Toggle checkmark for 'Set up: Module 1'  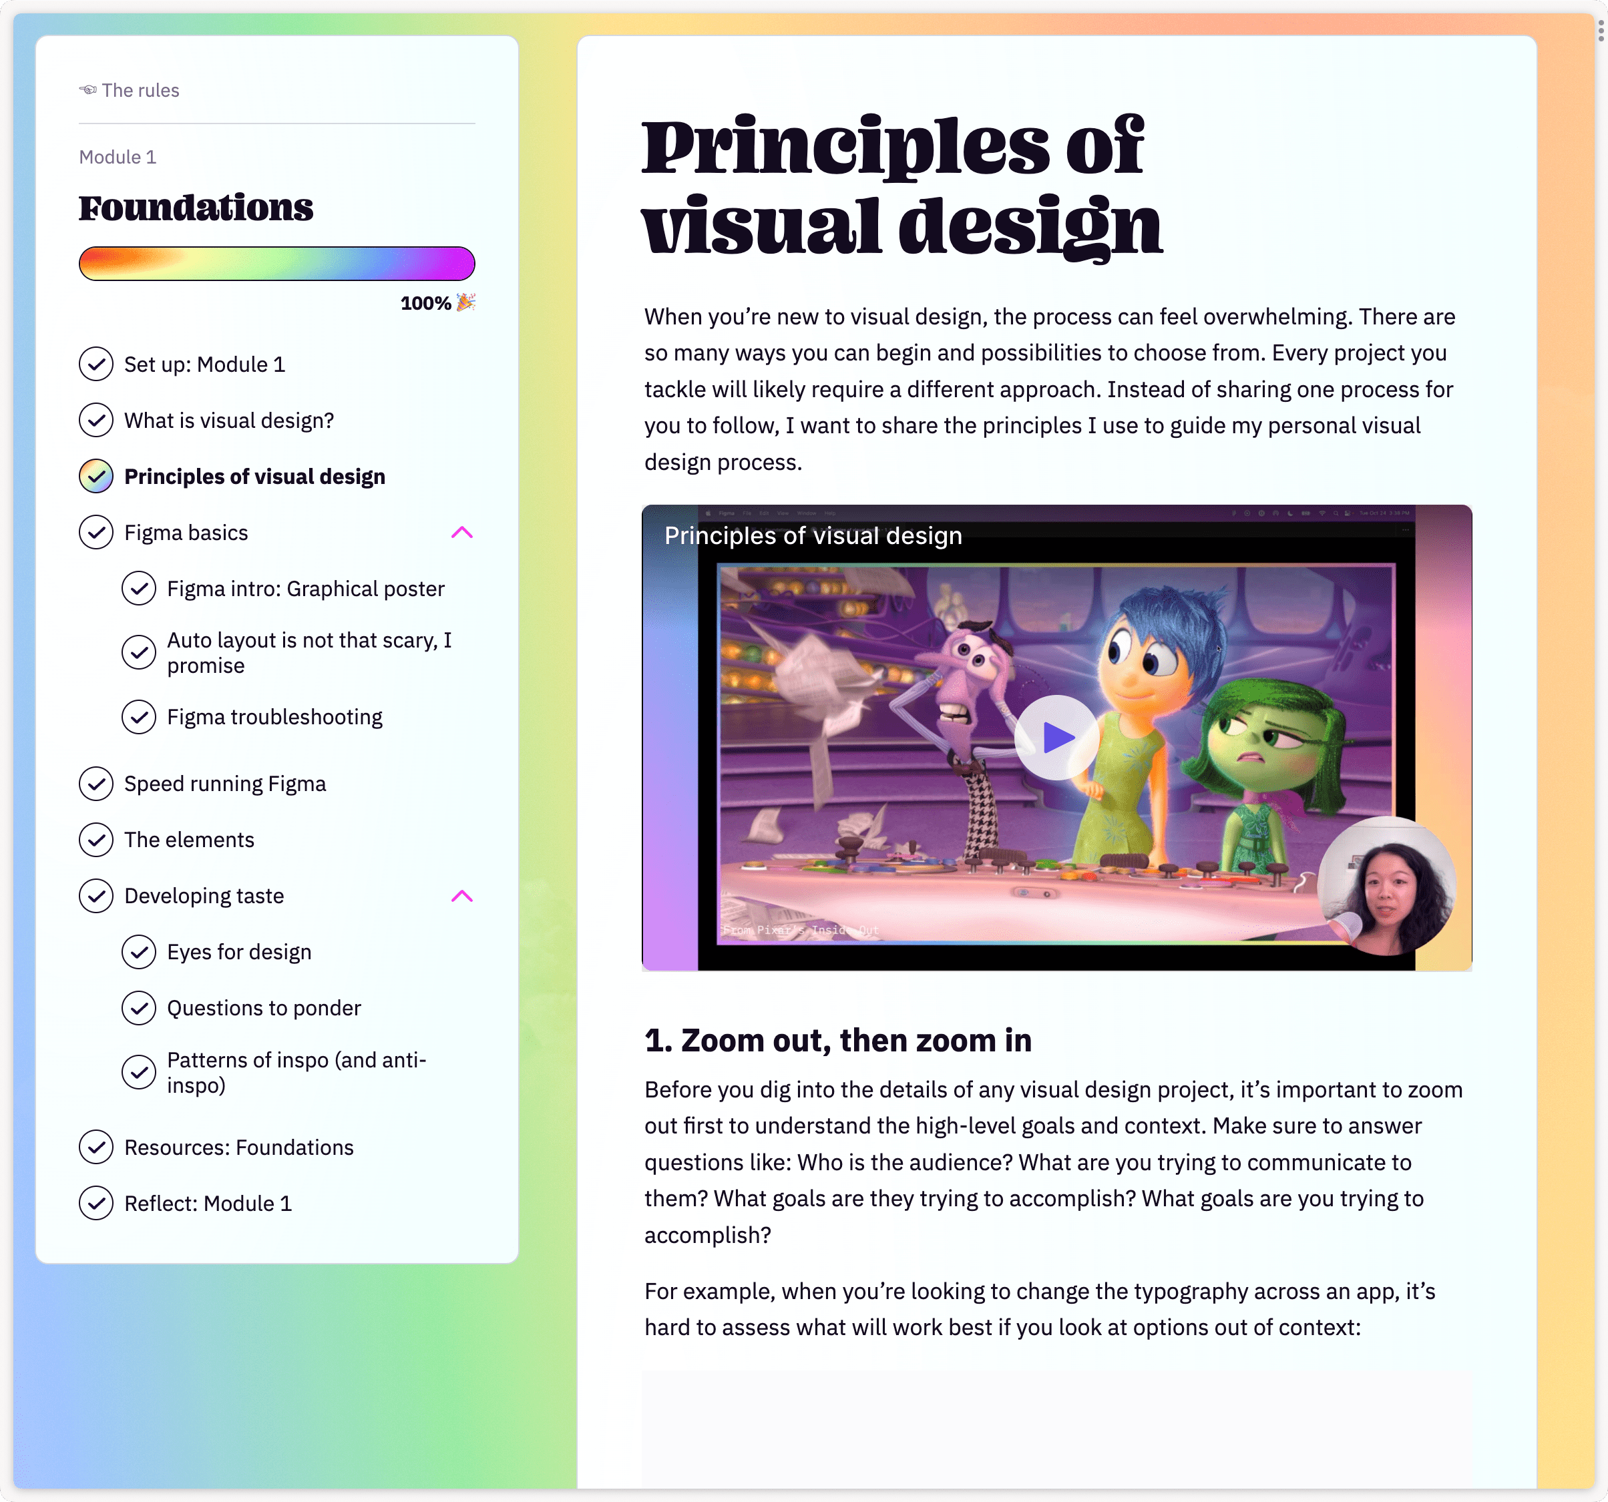point(95,364)
